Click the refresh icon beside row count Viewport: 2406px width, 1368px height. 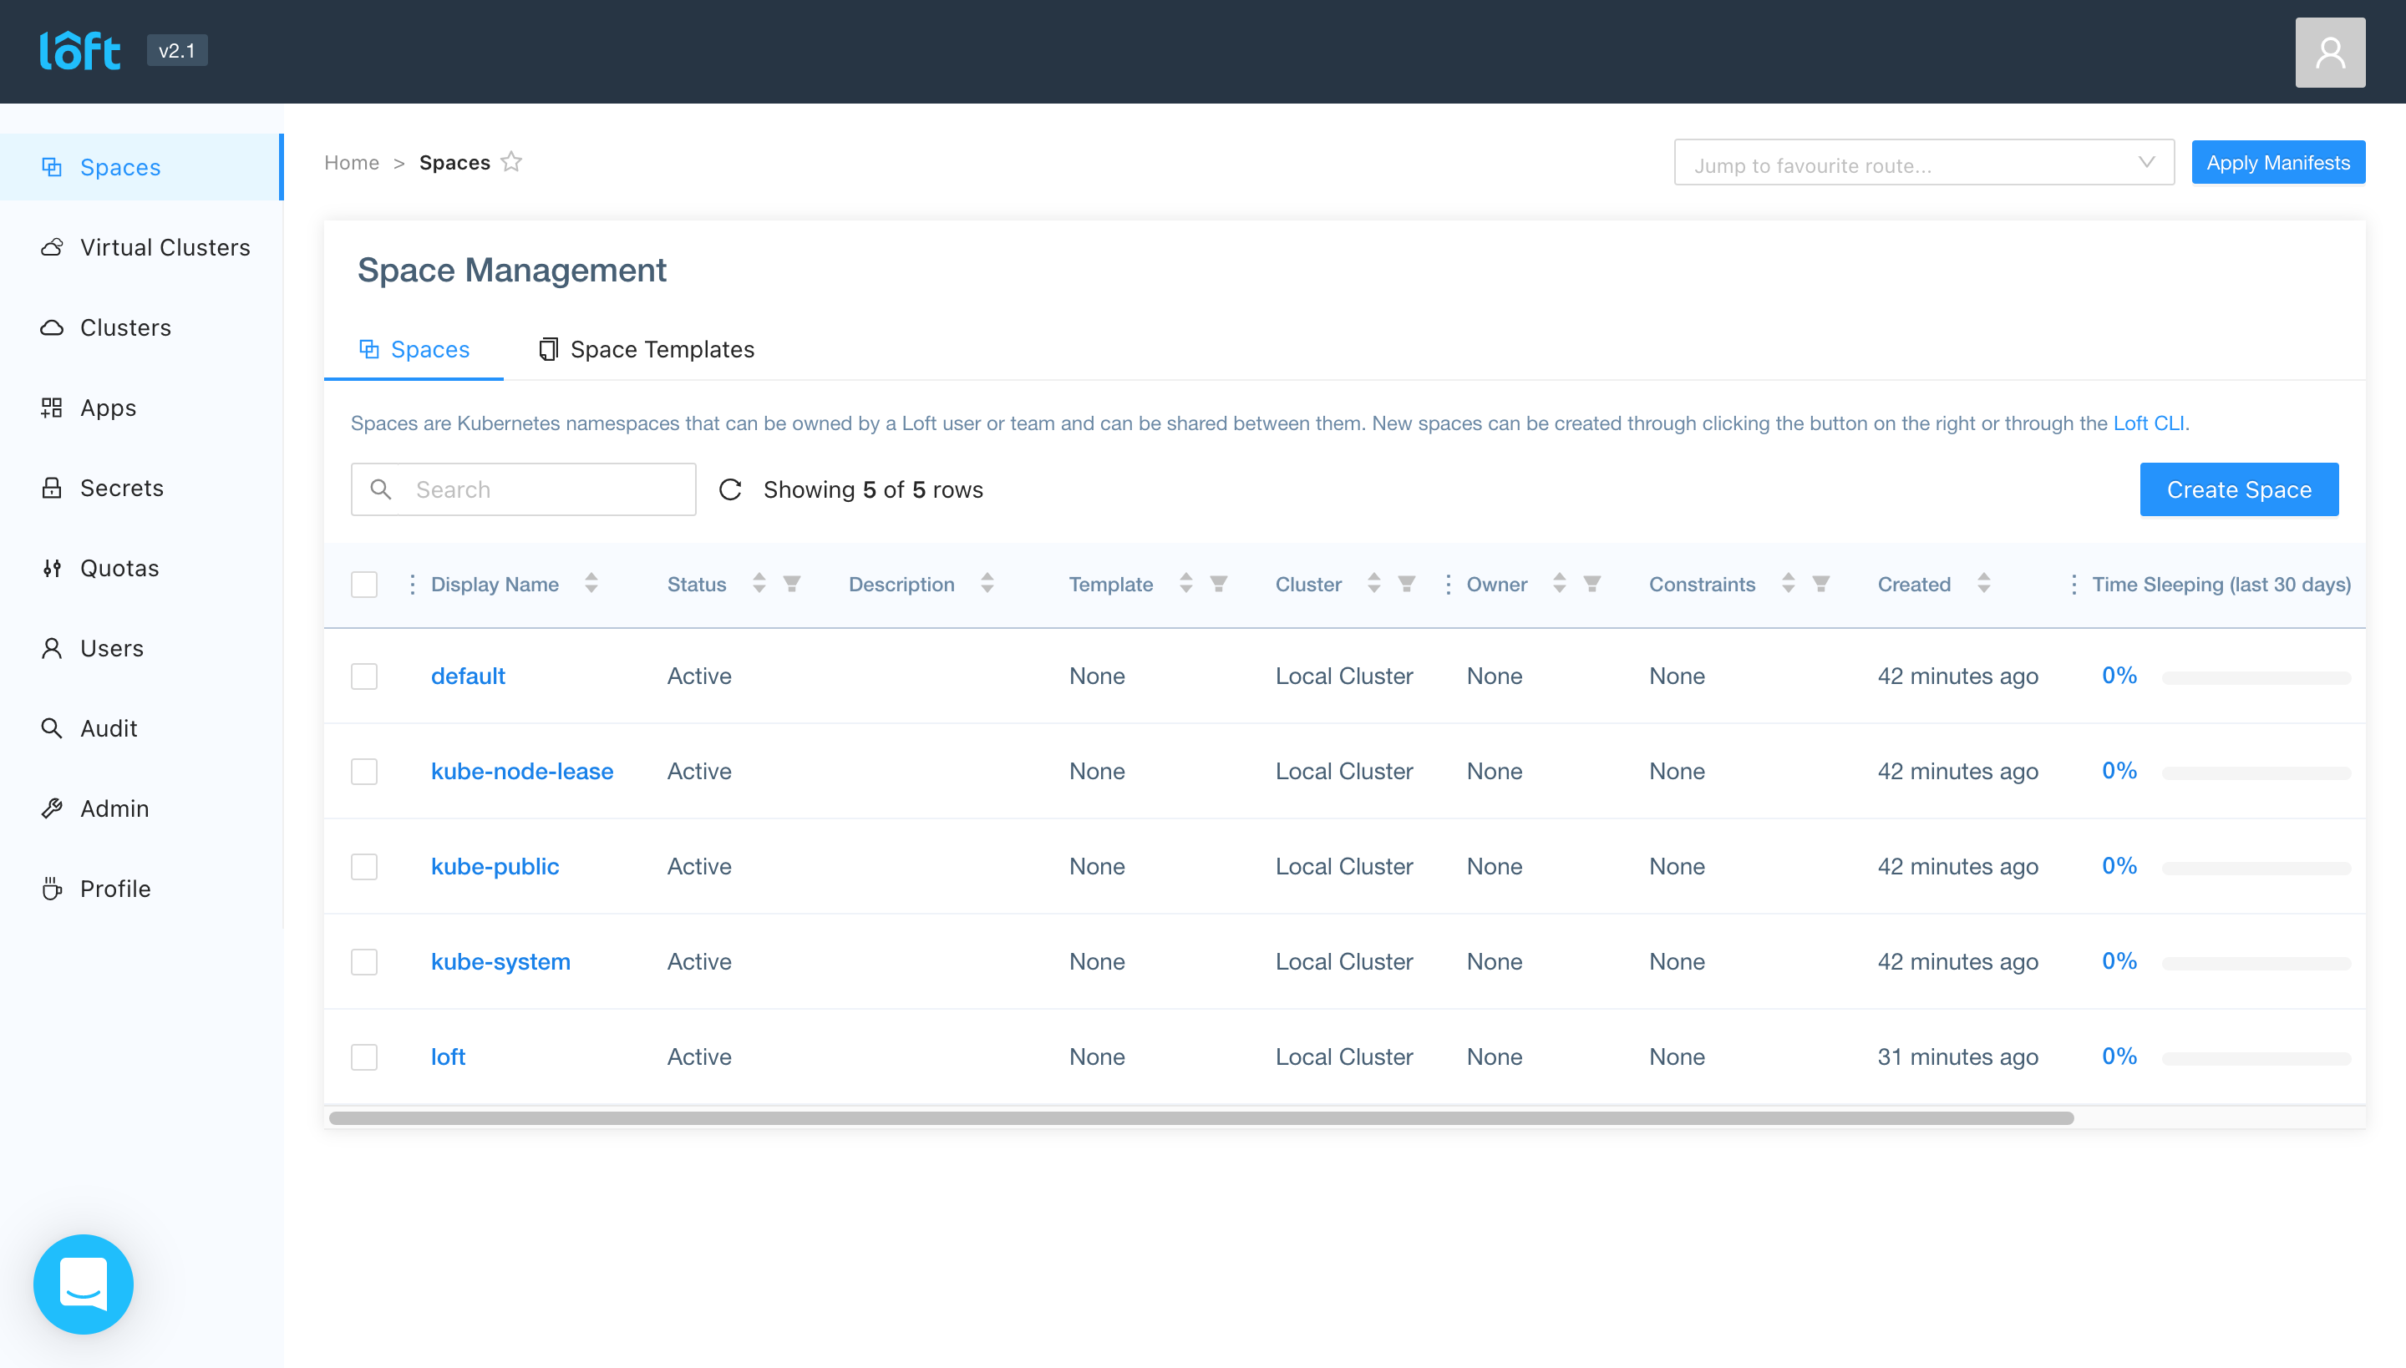tap(730, 489)
